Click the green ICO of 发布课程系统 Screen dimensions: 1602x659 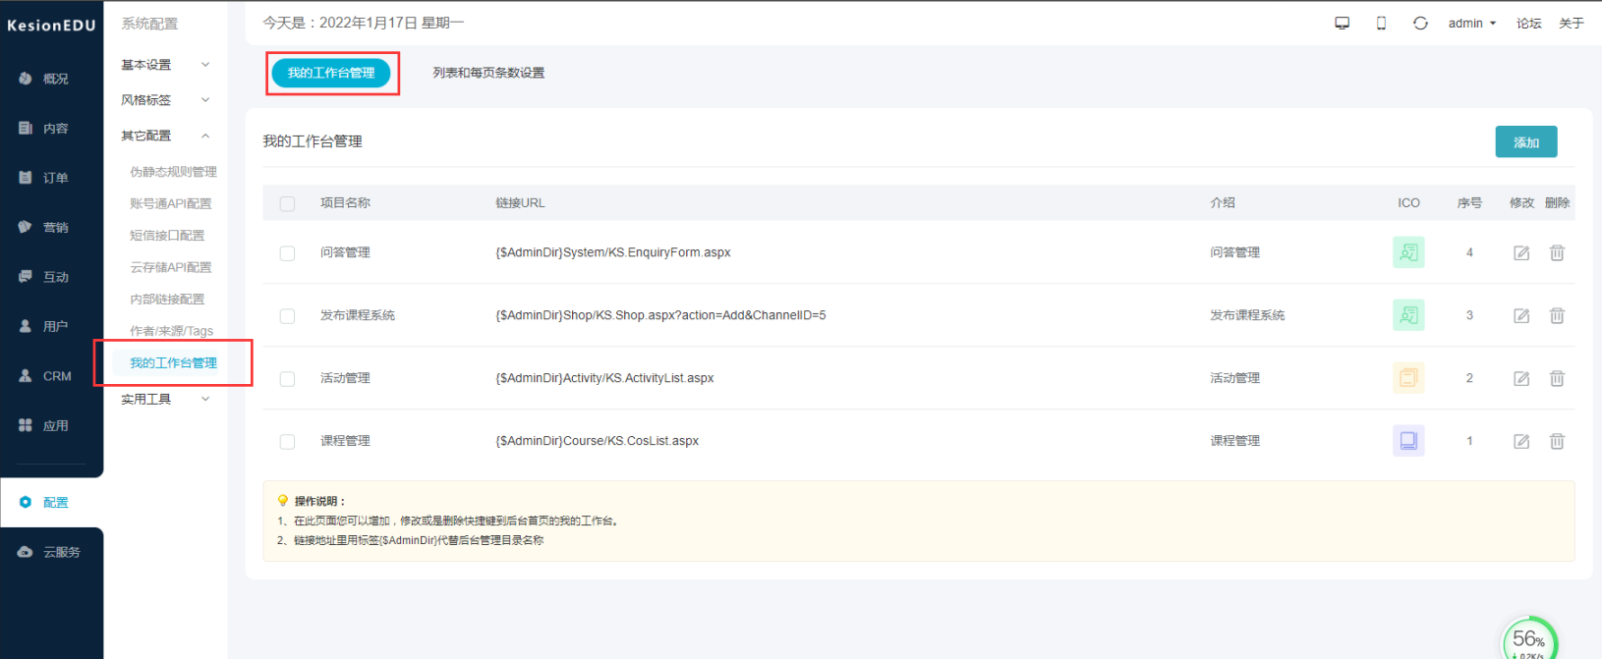[1408, 315]
